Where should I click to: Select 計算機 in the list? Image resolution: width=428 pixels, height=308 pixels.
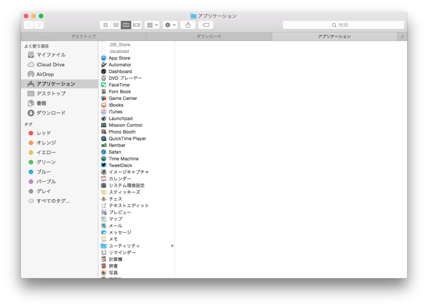point(137,259)
